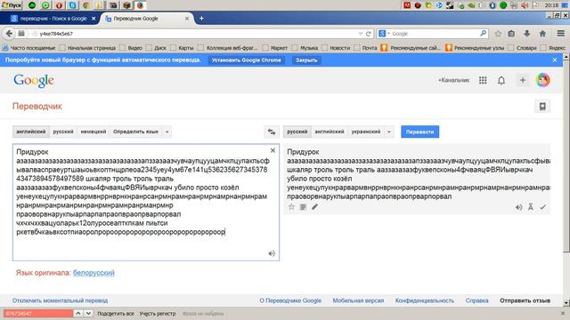Open Google notifications bell
Screen dimensions: 570x320
click(501, 80)
